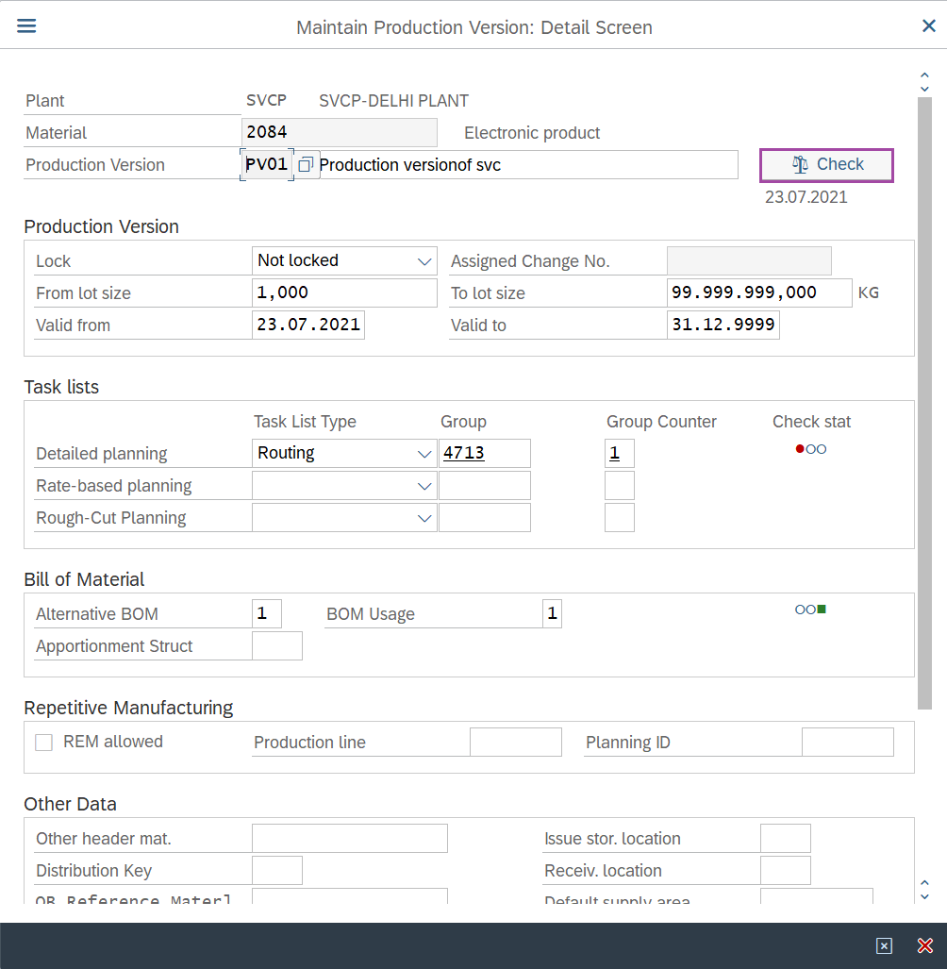This screenshot has width=947, height=969.
Task: Click the Valid from date field
Action: point(307,326)
